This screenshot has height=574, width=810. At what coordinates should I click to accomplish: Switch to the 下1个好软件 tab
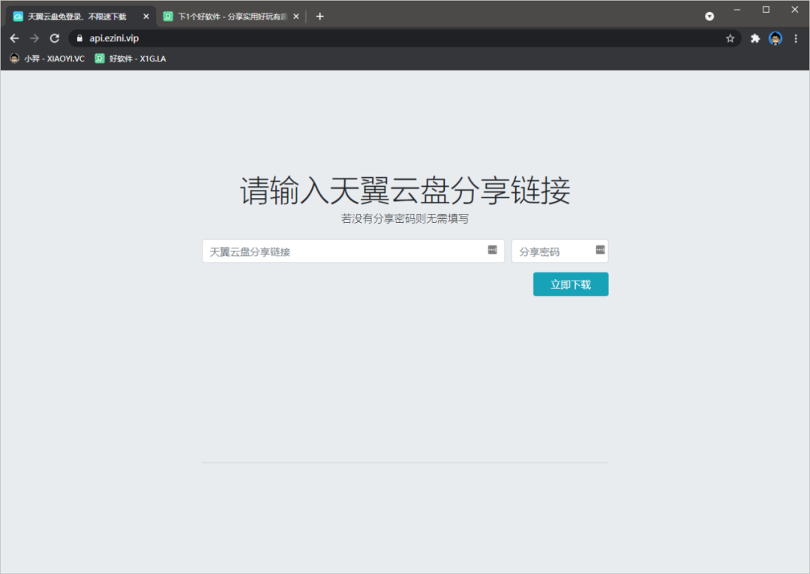(225, 17)
